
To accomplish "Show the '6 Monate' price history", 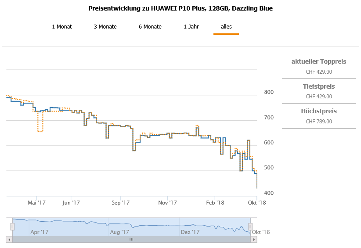I will pos(150,27).
